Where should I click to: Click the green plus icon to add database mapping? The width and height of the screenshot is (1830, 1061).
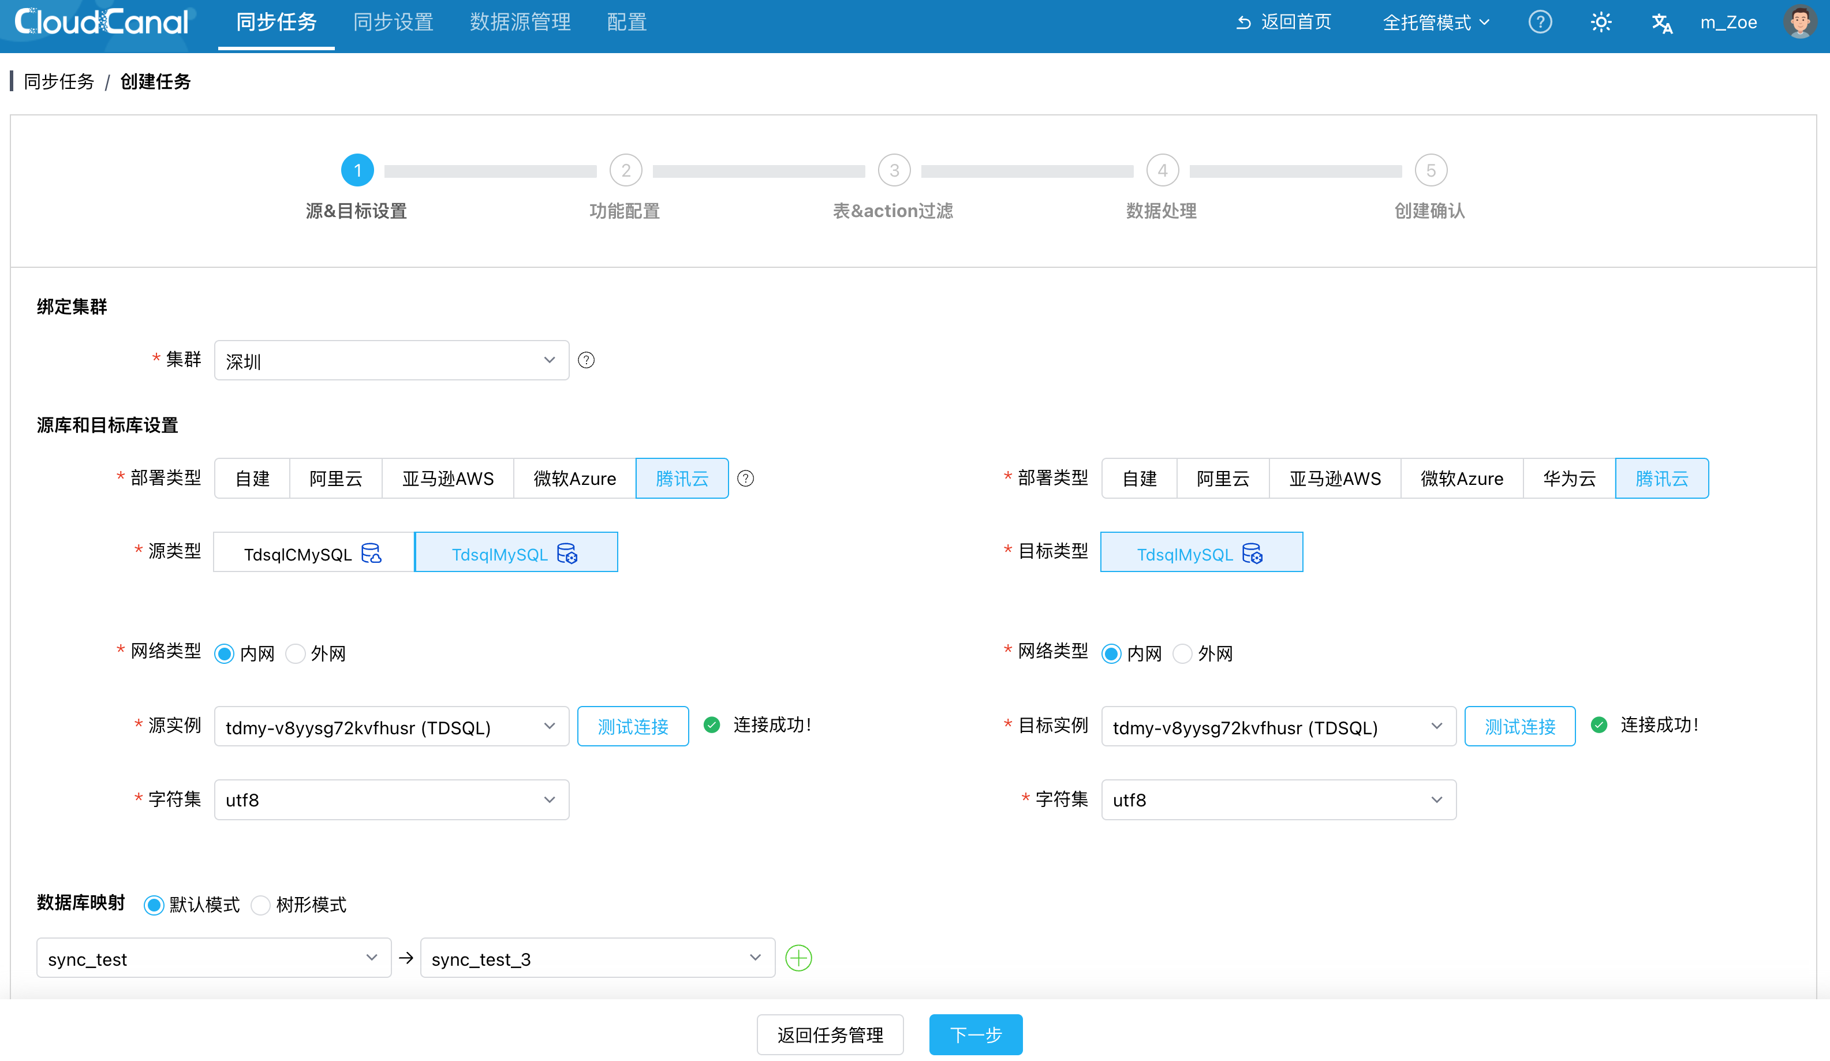[798, 958]
